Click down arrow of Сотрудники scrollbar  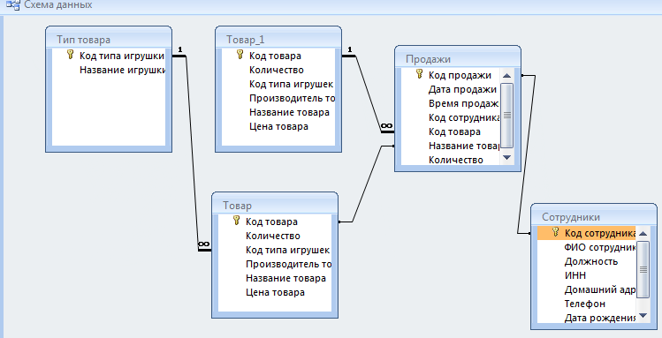tap(643, 315)
